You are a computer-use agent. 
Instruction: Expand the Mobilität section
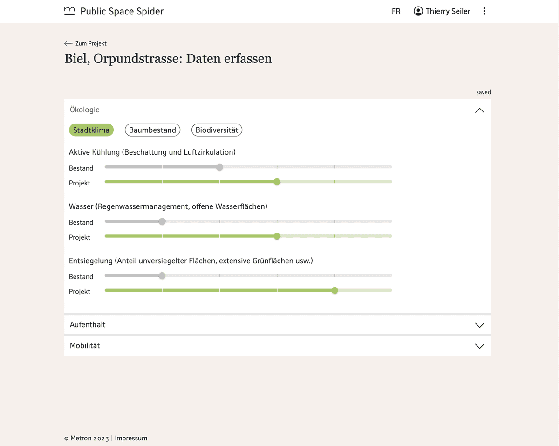277,345
